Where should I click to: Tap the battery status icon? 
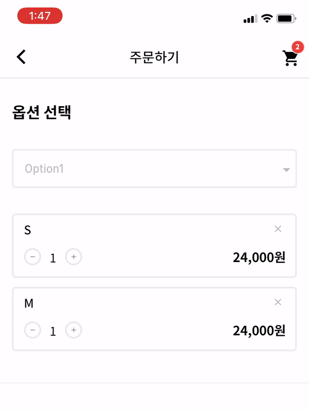(286, 19)
